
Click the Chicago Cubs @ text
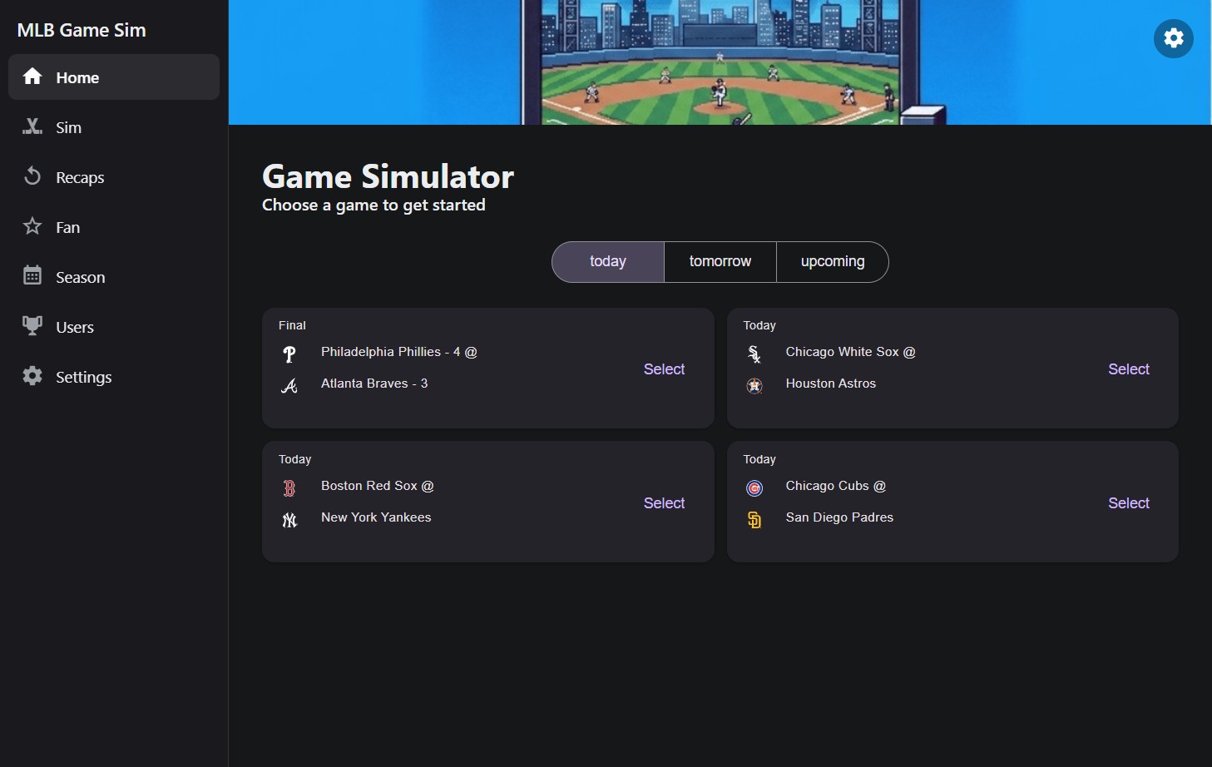835,486
